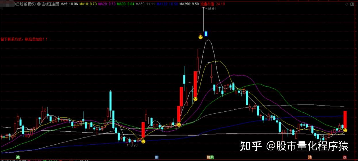Click the red 留下联系方式 notice text

tap(24, 39)
